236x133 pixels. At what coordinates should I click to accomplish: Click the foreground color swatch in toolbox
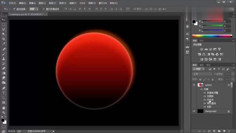click(3, 120)
